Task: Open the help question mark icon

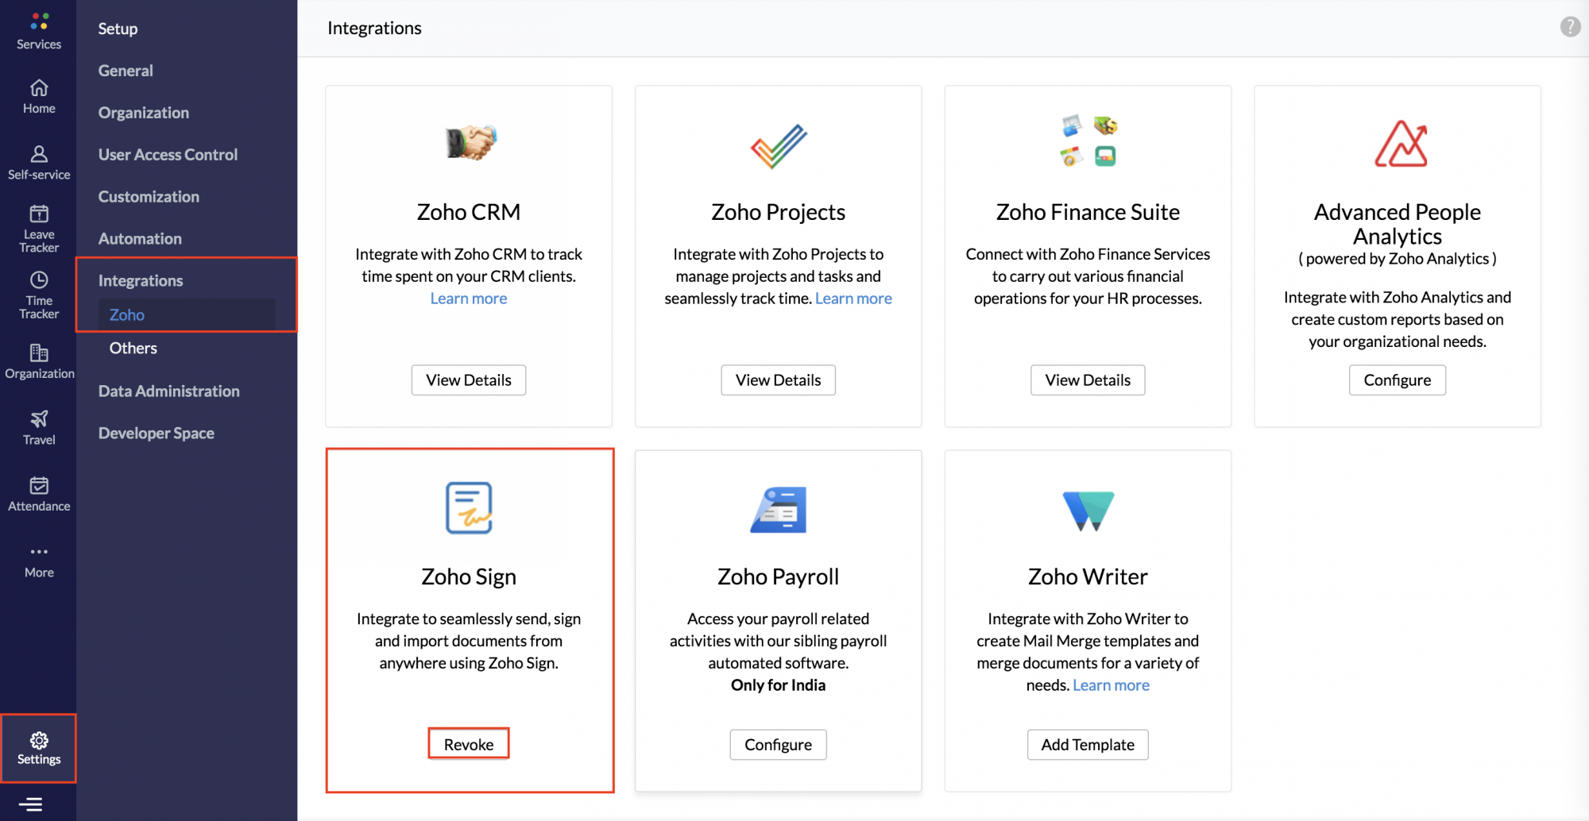Action: pyautogui.click(x=1569, y=26)
